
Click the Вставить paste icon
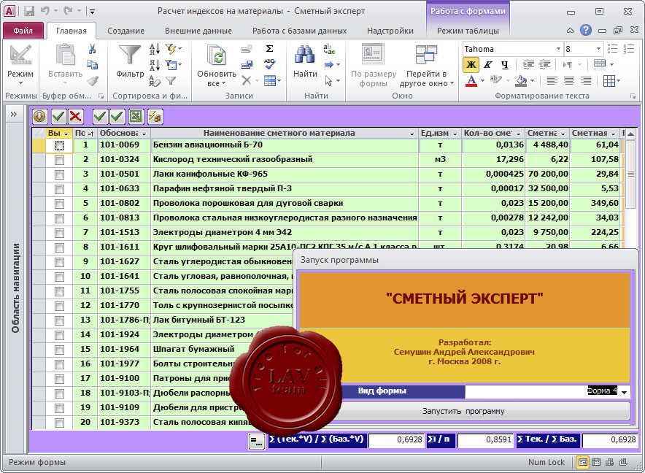pos(66,55)
